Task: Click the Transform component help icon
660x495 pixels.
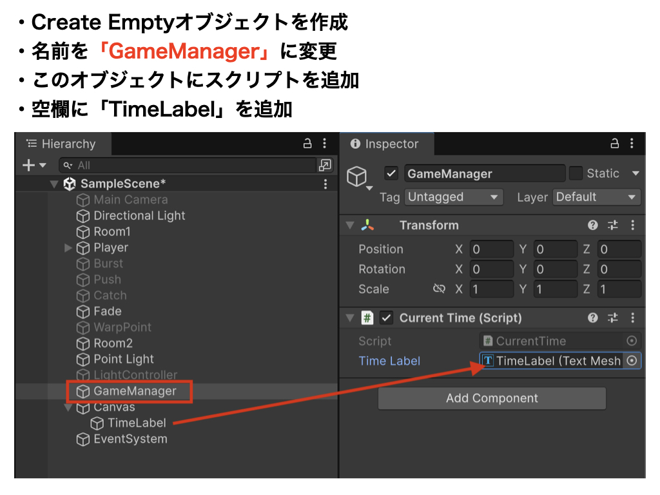Action: [x=593, y=226]
